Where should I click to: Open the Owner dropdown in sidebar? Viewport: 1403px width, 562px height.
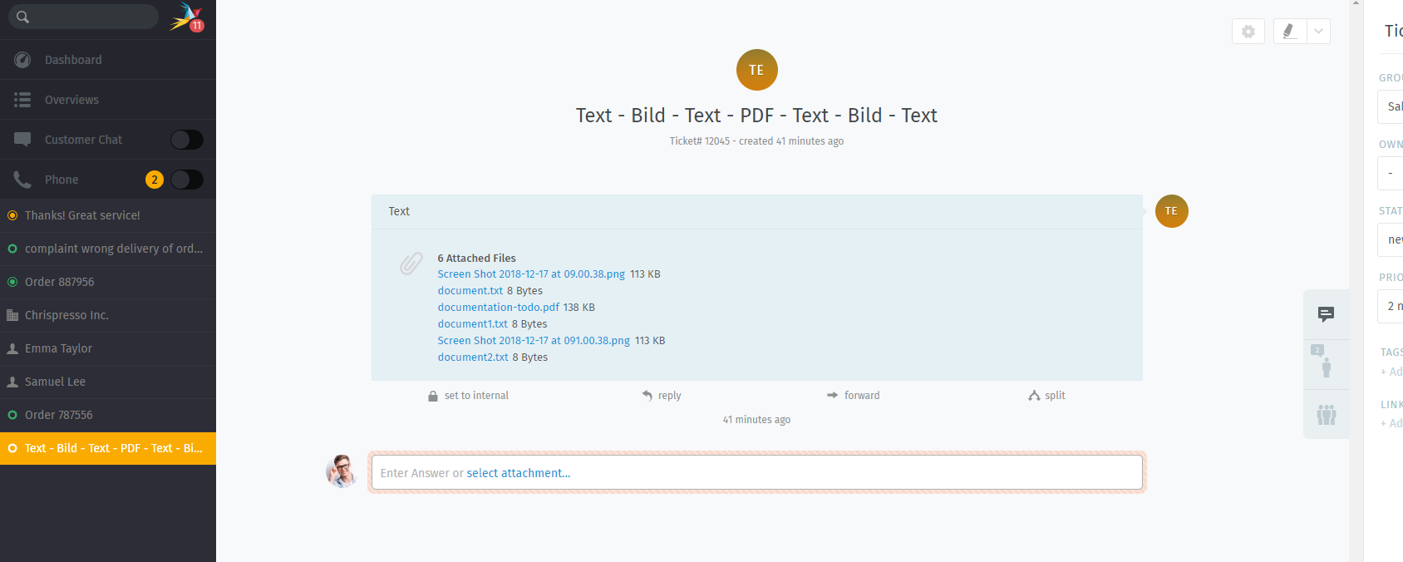[x=1391, y=173]
